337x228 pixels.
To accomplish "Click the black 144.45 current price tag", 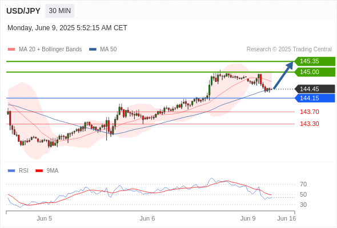I will 315,89.
